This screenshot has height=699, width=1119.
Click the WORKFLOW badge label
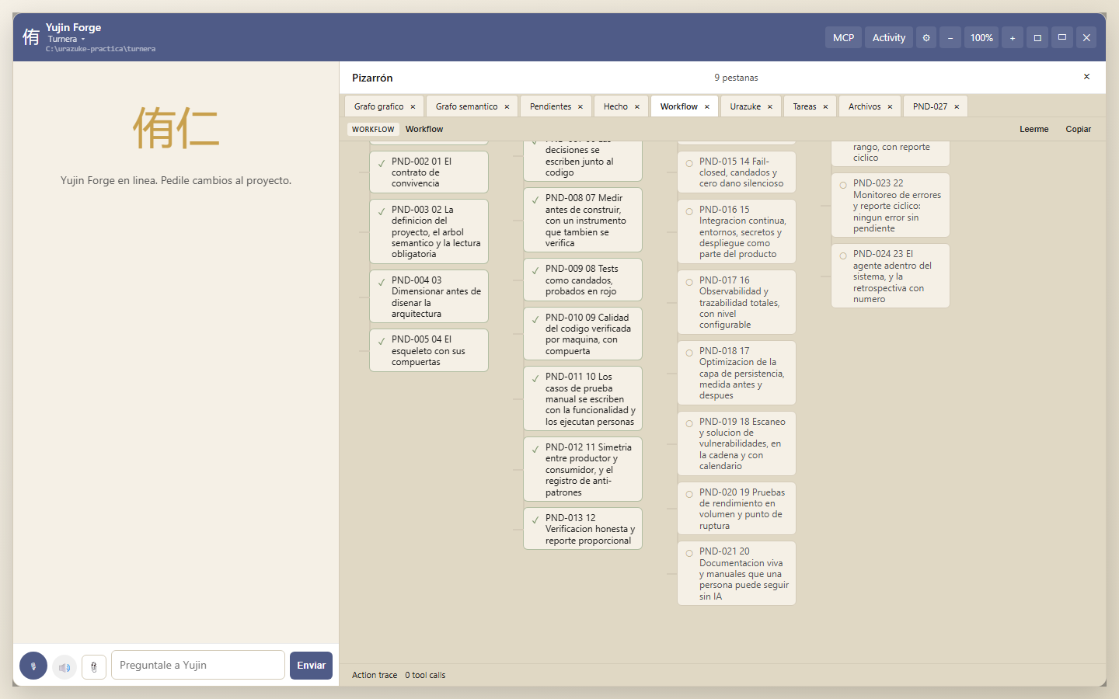tap(373, 130)
